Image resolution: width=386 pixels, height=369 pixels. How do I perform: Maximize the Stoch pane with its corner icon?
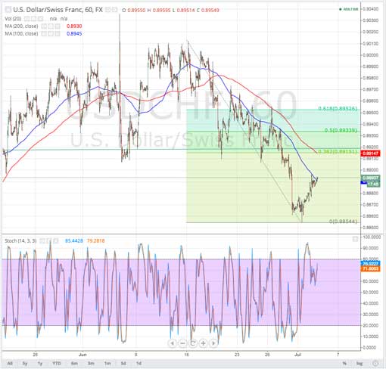(355, 239)
